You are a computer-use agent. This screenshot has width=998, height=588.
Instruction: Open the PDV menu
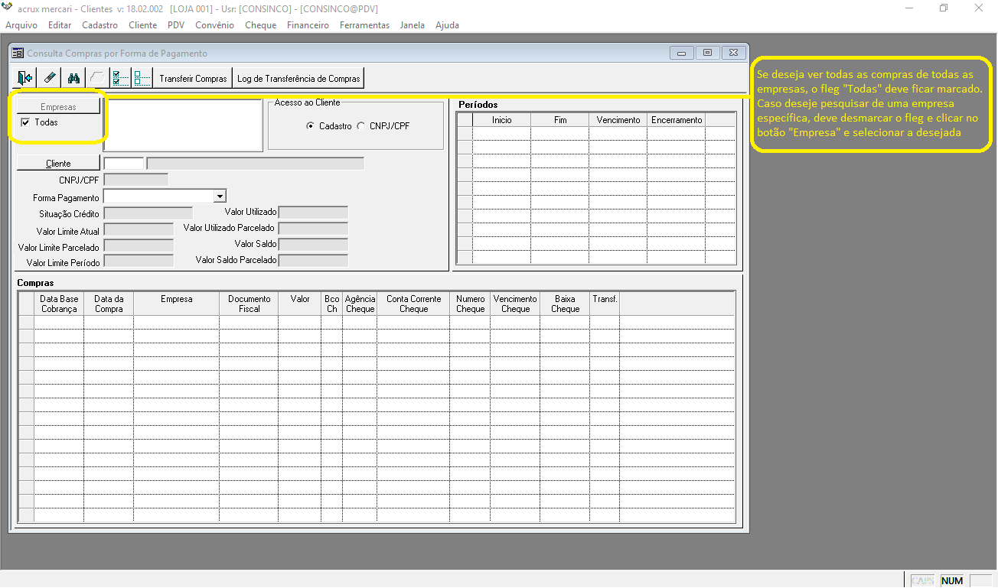click(176, 25)
